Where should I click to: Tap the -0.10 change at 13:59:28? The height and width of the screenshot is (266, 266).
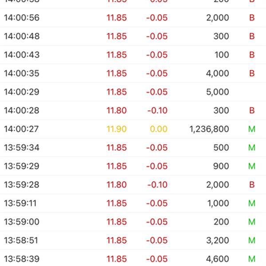tap(157, 184)
